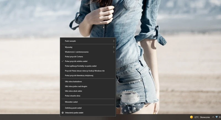Enable Pokaż przycisk klawiatury dotykowej

coord(88,75)
